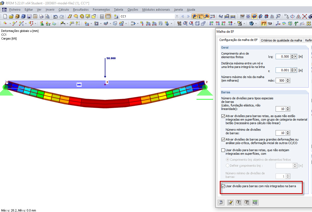Screen dimensions: 312x212
Task: Click the zoom window magnifier icon
Action: 185,23
